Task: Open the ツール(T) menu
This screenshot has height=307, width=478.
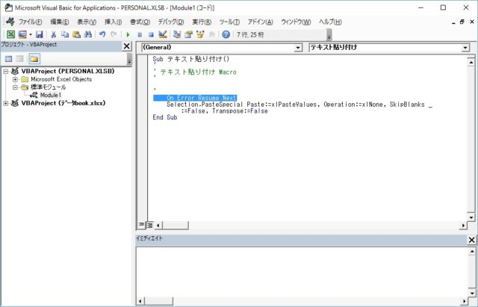Action: pyautogui.click(x=229, y=22)
